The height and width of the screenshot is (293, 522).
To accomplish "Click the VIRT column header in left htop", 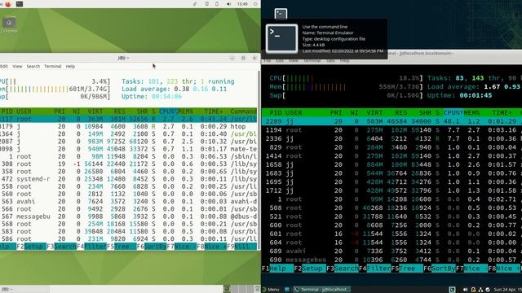I will 95,112.
